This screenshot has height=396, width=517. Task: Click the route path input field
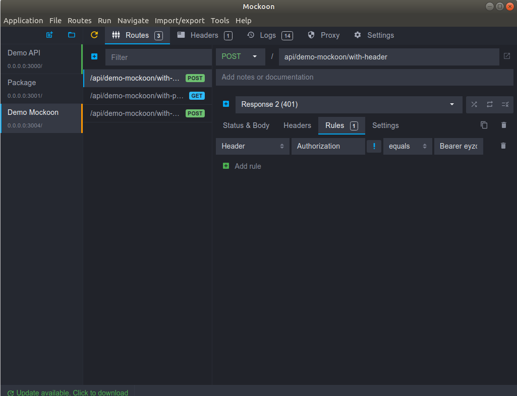point(389,56)
